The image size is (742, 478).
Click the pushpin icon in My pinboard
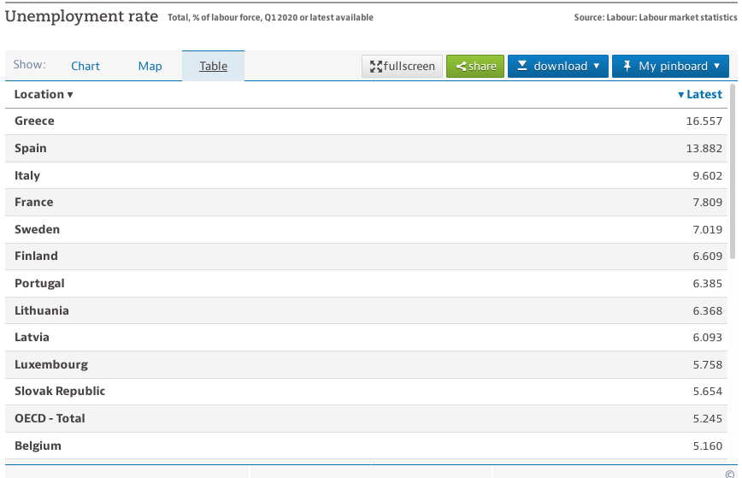click(627, 66)
